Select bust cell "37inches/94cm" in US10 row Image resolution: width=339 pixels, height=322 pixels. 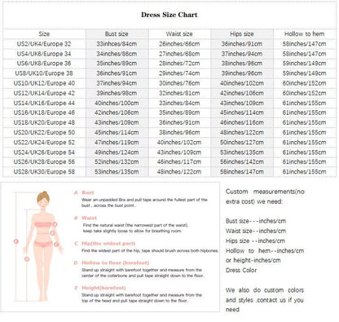click(117, 83)
